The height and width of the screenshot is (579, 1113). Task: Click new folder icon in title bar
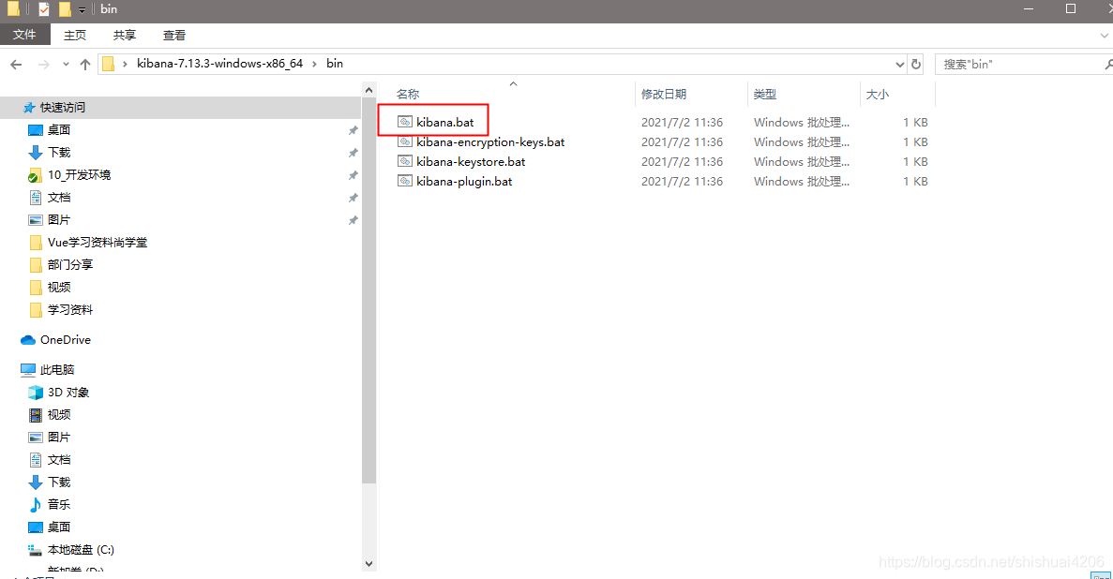click(65, 9)
